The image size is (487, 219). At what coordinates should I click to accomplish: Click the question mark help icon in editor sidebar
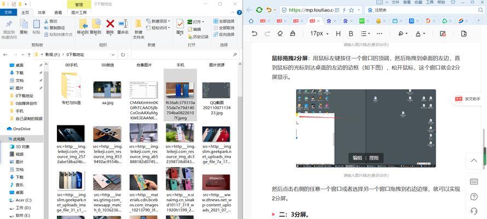tap(474, 197)
